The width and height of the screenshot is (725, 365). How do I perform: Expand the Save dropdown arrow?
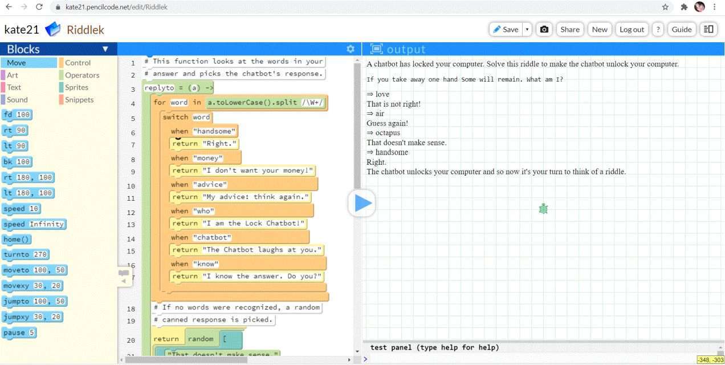(x=527, y=30)
